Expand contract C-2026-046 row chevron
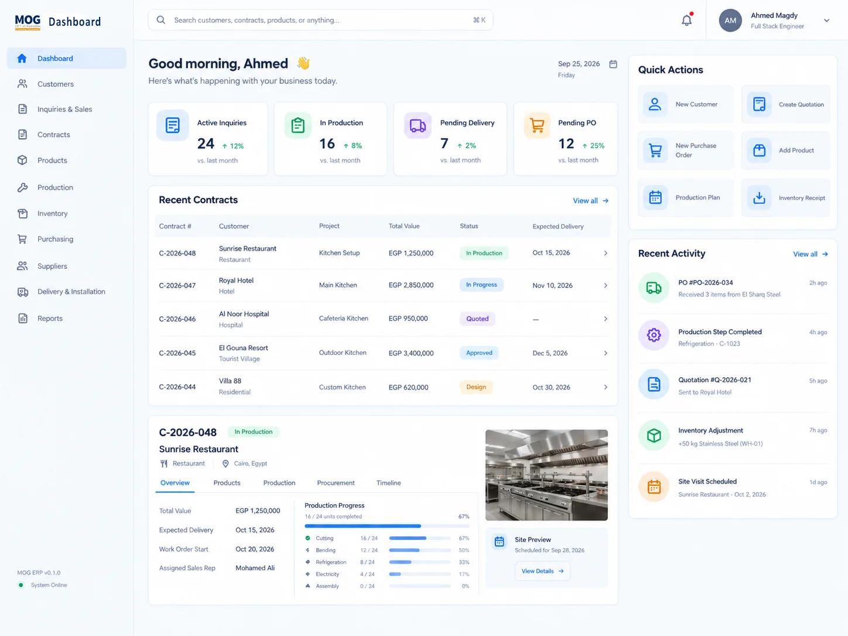848x636 pixels. [606, 319]
